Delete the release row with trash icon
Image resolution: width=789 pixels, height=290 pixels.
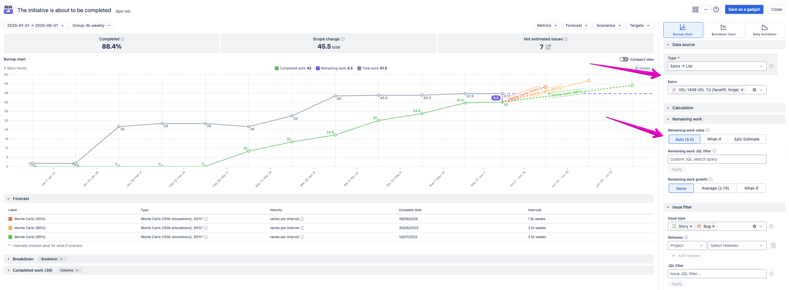click(x=773, y=246)
